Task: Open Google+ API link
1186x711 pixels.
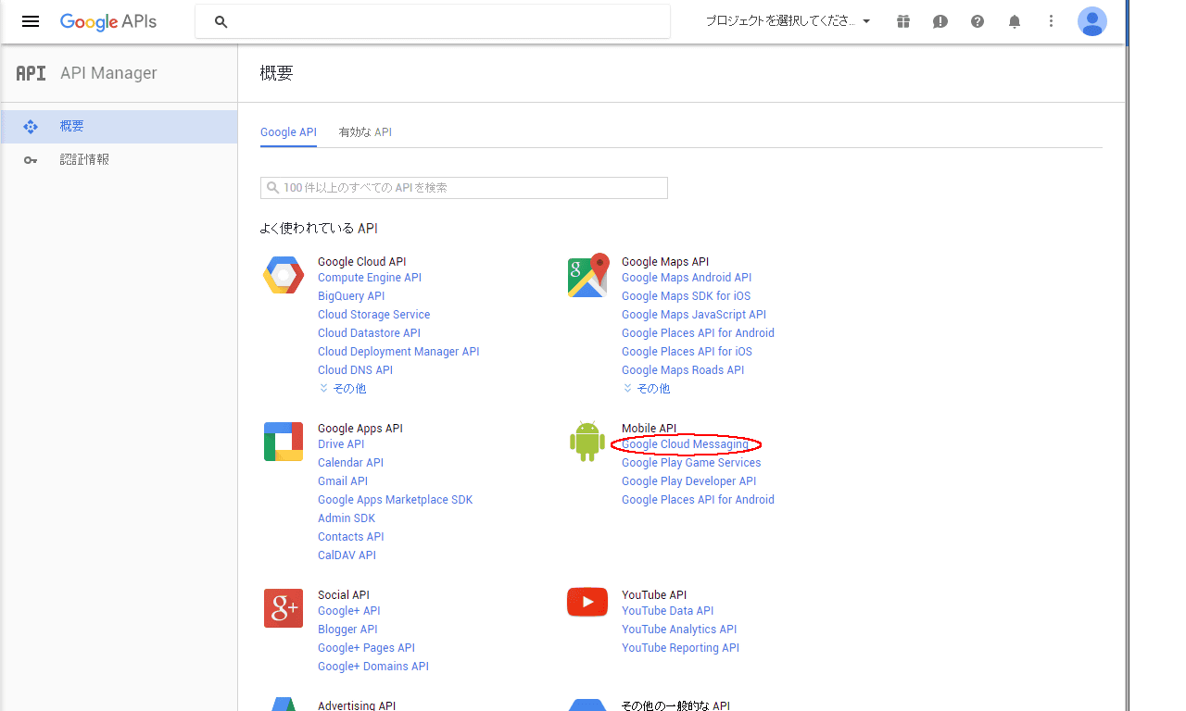Action: point(348,611)
